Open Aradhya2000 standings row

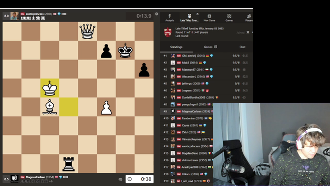point(187,167)
